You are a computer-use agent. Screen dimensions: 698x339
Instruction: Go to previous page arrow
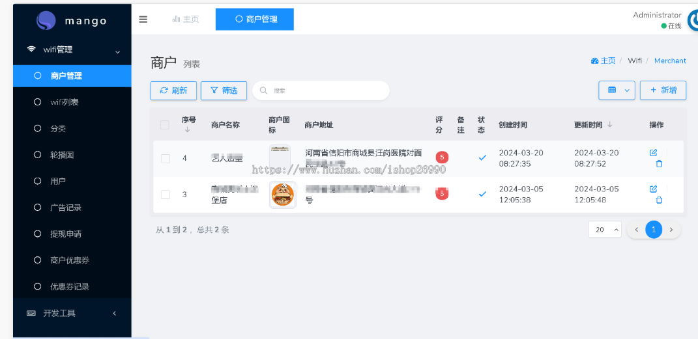(x=637, y=230)
